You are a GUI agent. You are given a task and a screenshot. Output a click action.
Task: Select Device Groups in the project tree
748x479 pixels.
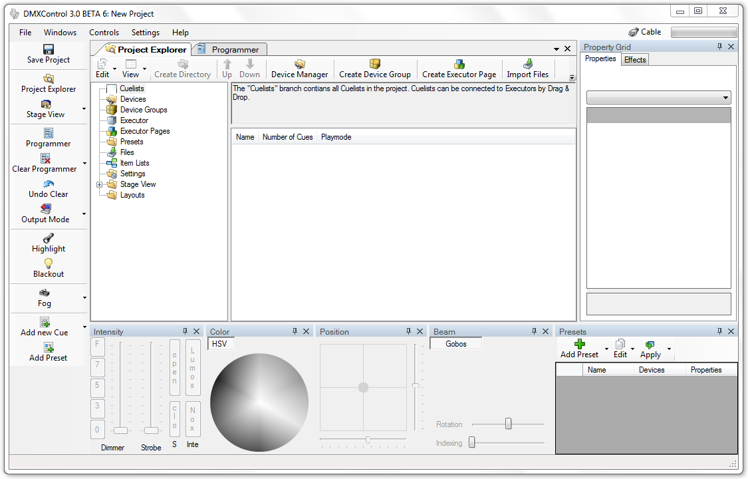[x=144, y=110]
